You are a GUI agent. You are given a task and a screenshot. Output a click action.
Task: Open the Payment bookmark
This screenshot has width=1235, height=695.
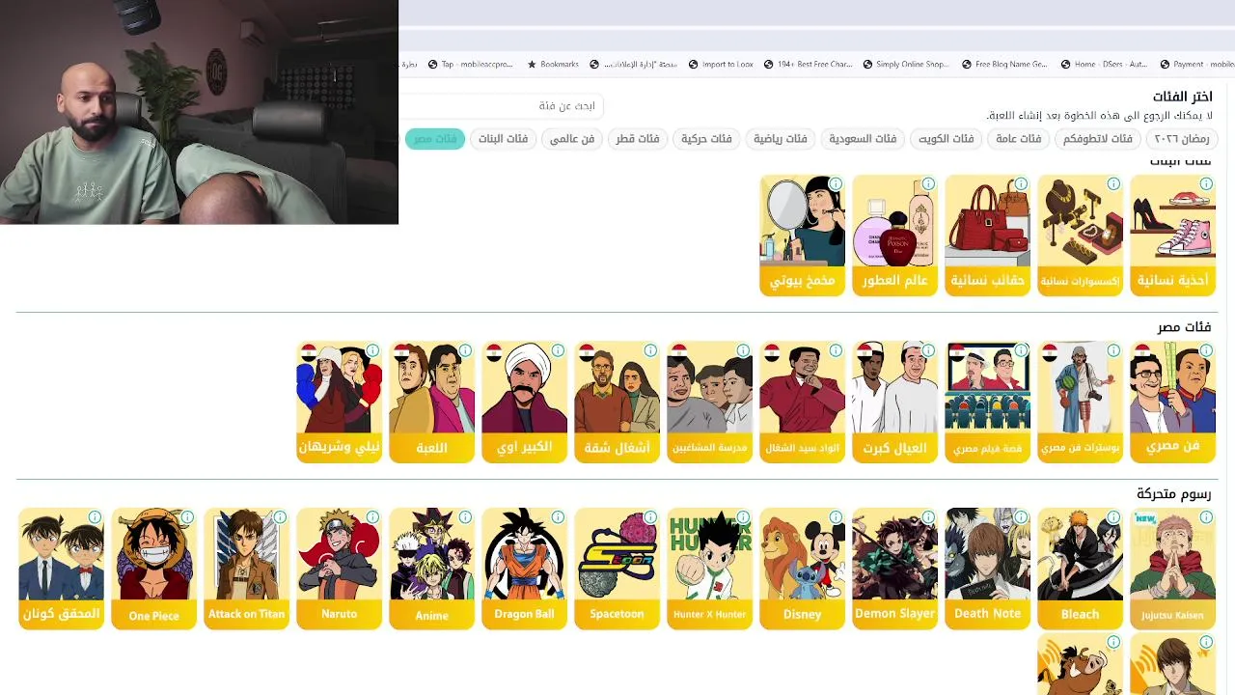[1196, 65]
